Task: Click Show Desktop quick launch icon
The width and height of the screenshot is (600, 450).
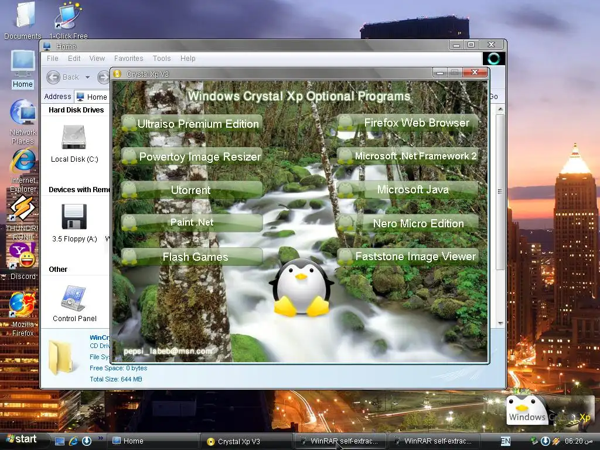Action: coord(60,441)
